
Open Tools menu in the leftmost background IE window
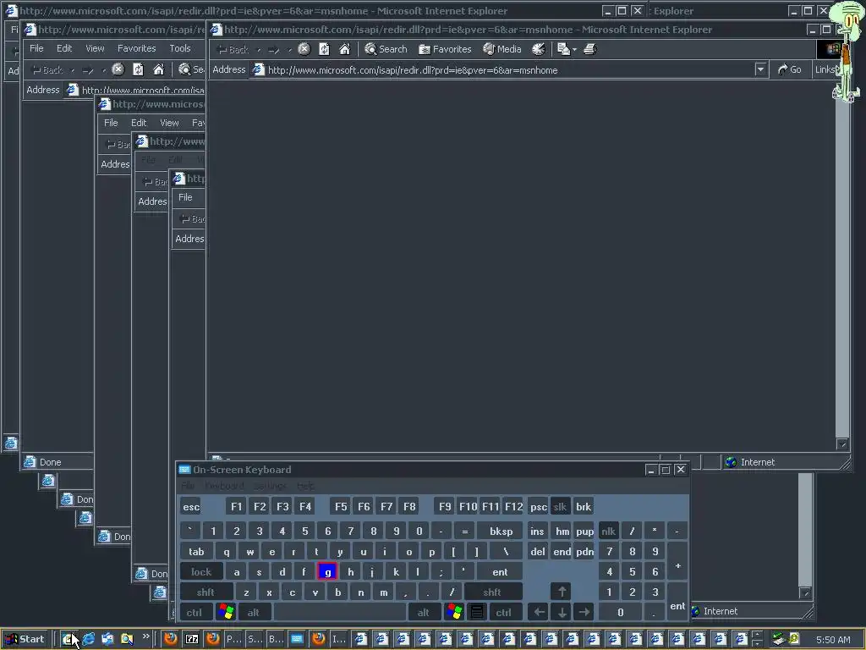pyautogui.click(x=180, y=48)
